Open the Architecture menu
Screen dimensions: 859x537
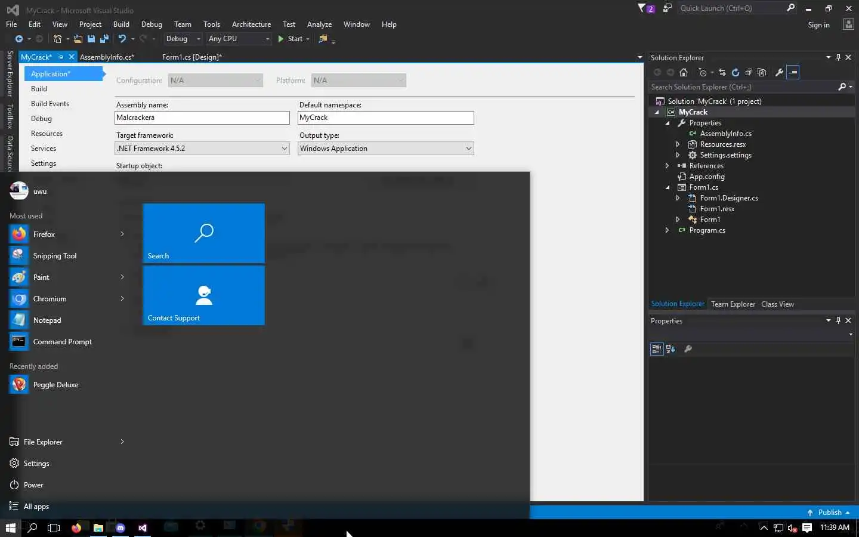click(251, 24)
